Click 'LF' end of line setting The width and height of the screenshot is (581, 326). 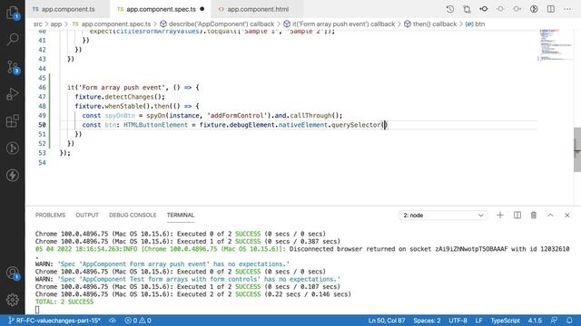pos(478,321)
